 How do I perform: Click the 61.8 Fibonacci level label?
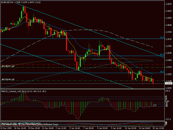coord(162,37)
